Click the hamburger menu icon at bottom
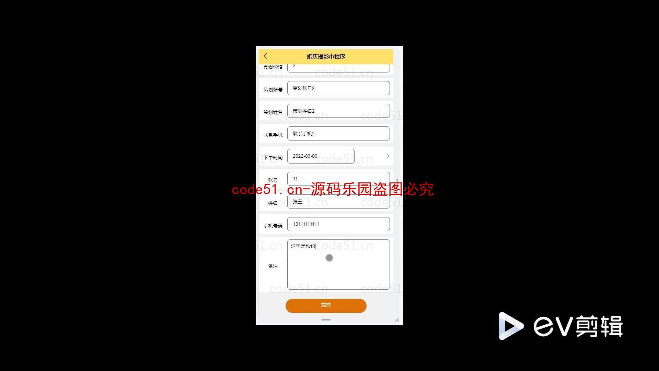The width and height of the screenshot is (659, 371). 326,320
